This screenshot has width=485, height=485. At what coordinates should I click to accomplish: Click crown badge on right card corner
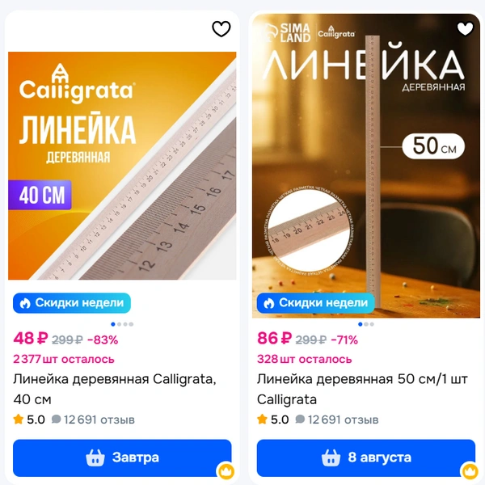[x=470, y=472]
